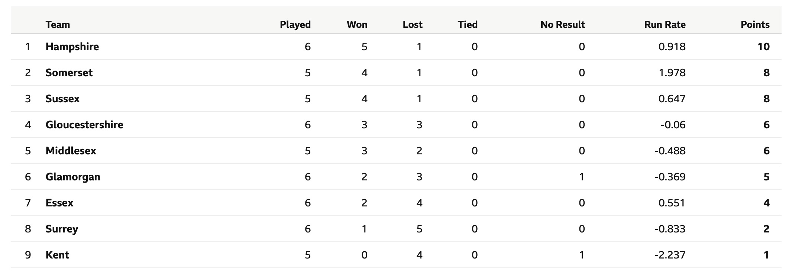Select the Somerset team row
This screenshot has height=273, width=805.
click(x=396, y=73)
